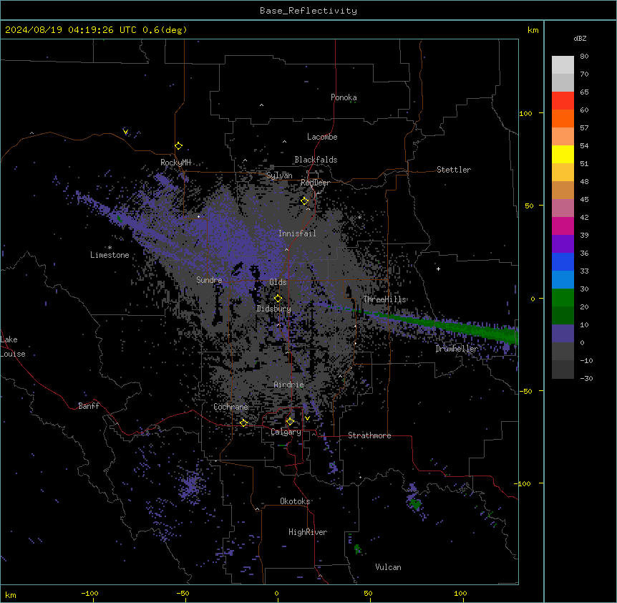Click the -100 tick on the bottom axis
Screen dimensions: 617x603
point(89,594)
